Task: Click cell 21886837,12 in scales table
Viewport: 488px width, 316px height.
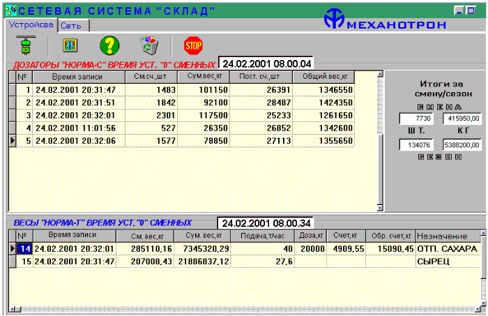Action: 204,262
